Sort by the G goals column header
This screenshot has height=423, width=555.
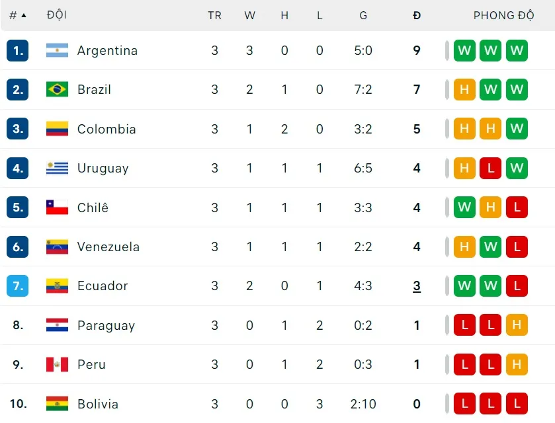coord(363,15)
